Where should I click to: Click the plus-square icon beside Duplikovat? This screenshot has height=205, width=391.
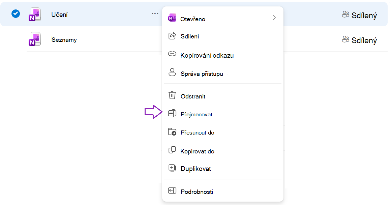coord(172,168)
